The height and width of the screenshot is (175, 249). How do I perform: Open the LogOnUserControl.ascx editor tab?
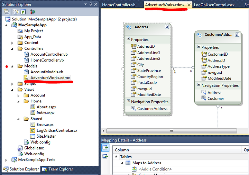pyautogui.click(x=214, y=5)
